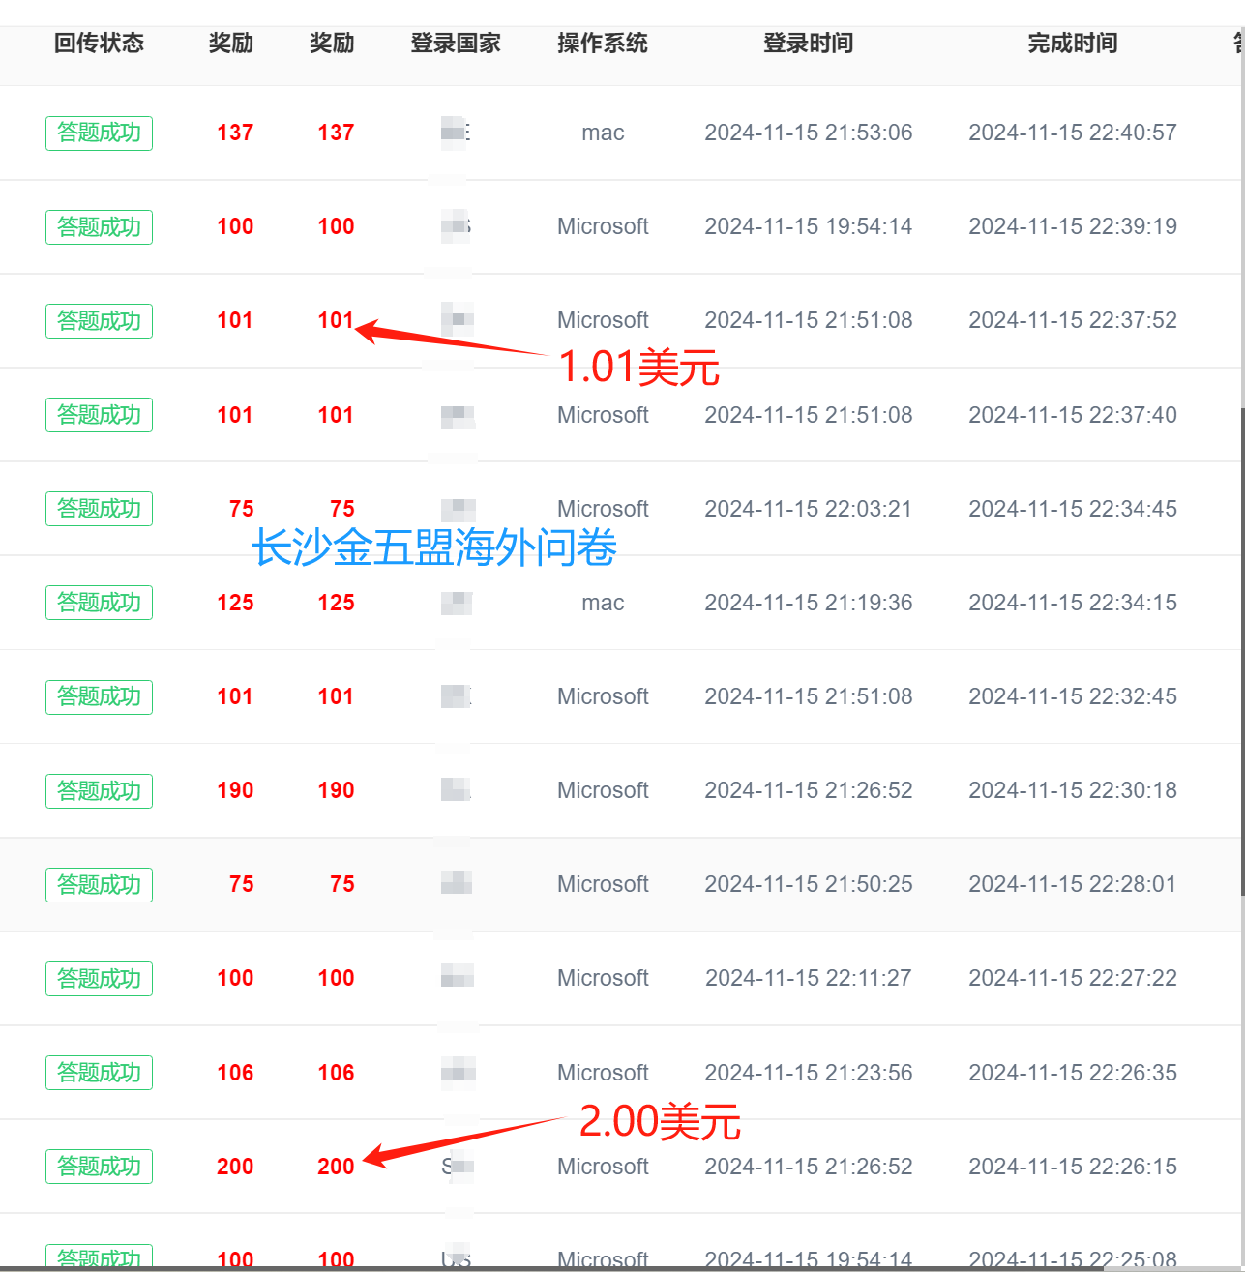Click the 106 reward next to 答题成功

(235, 1073)
